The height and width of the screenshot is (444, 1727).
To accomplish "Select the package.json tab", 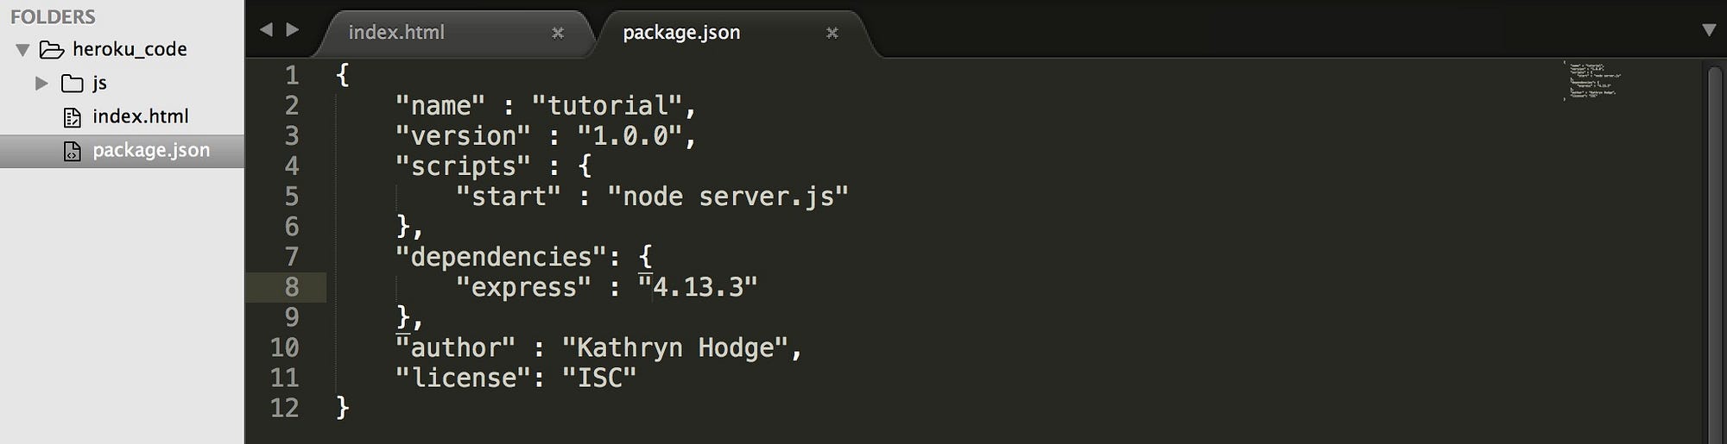I will click(x=681, y=33).
